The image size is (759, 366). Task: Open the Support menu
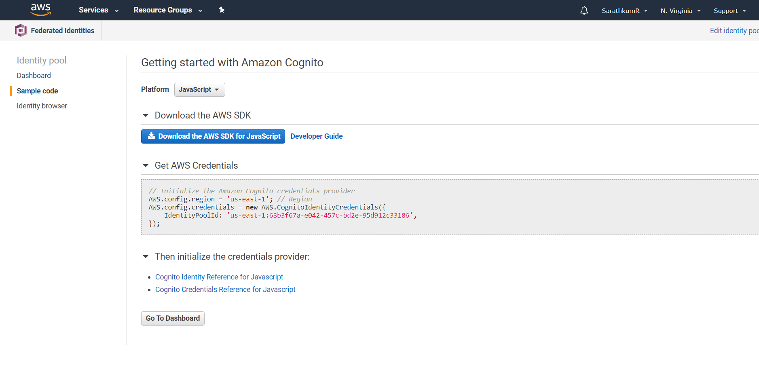[729, 11]
